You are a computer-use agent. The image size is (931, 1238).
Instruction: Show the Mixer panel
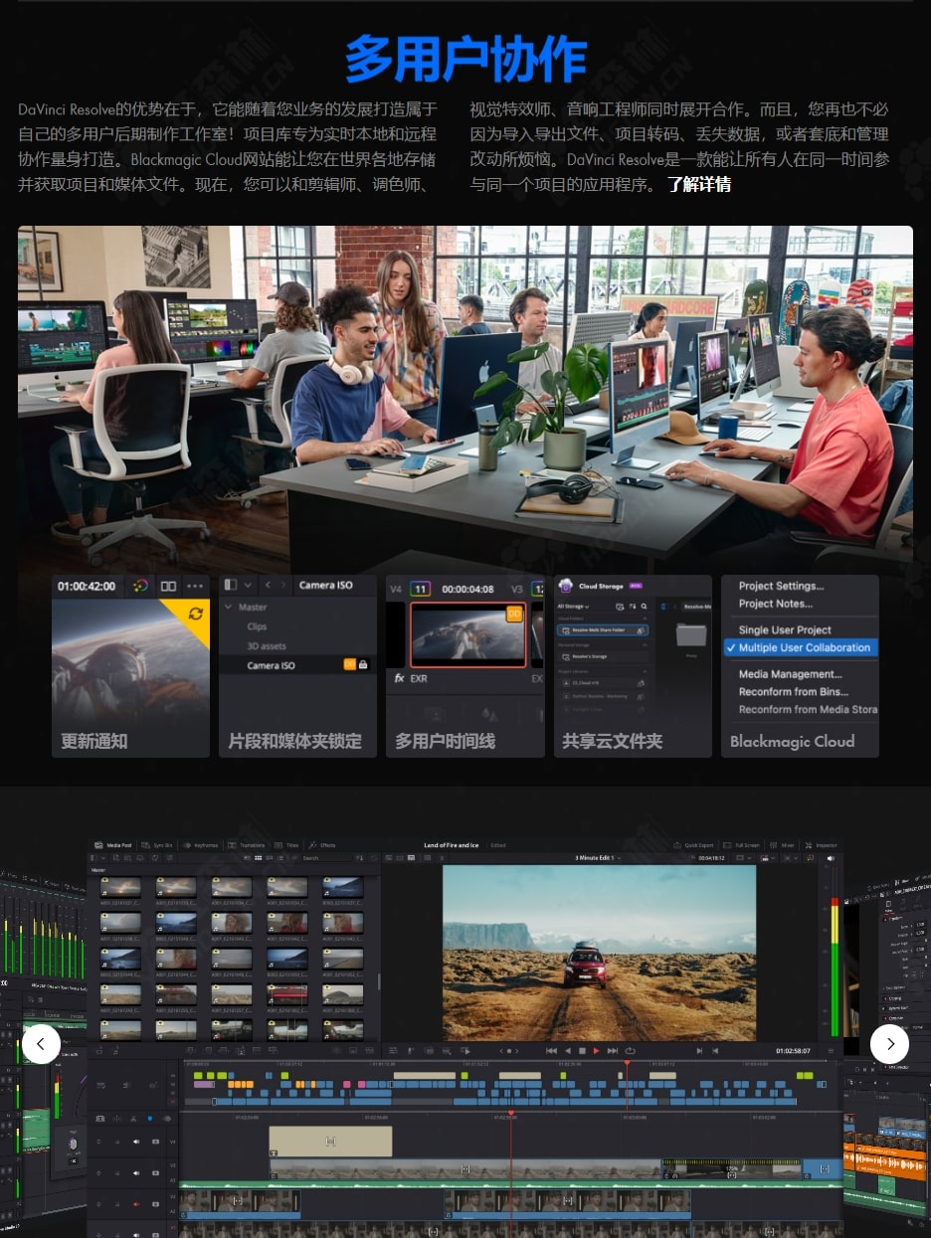782,845
